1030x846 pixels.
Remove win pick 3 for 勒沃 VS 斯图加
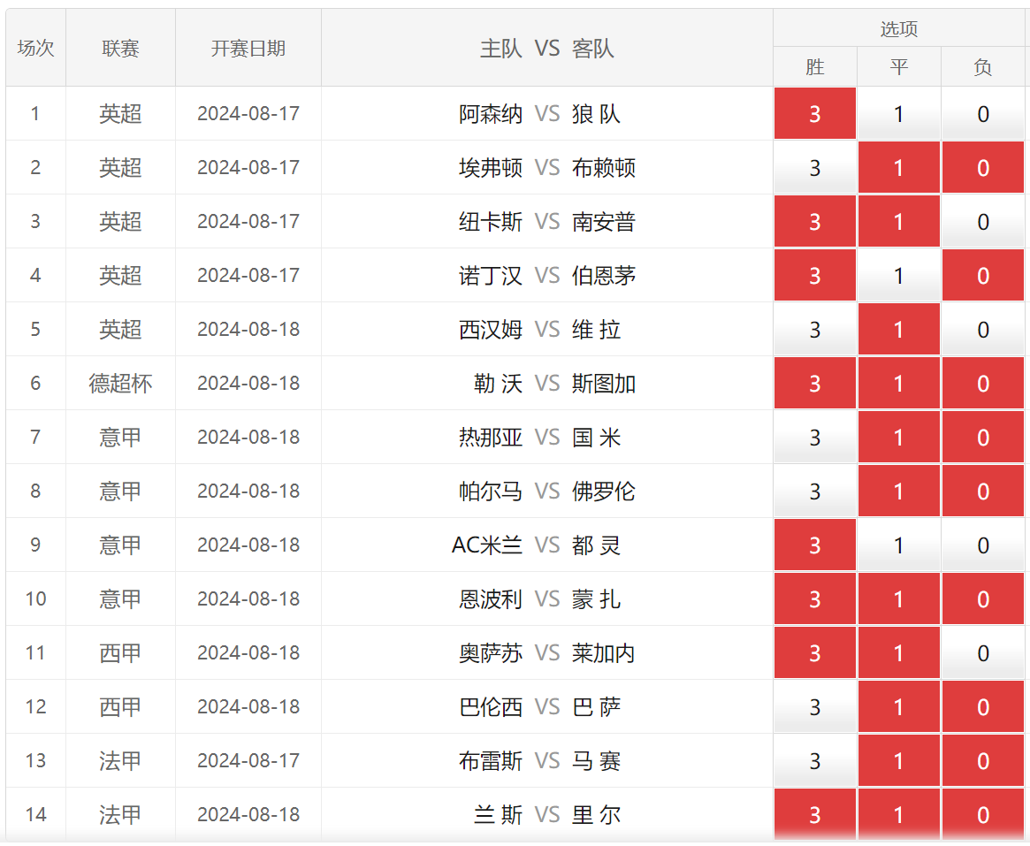tap(814, 383)
